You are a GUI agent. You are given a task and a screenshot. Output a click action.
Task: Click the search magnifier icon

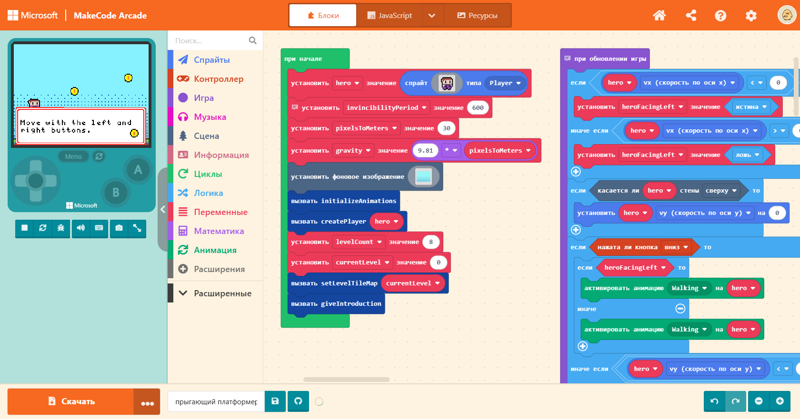[x=252, y=40]
